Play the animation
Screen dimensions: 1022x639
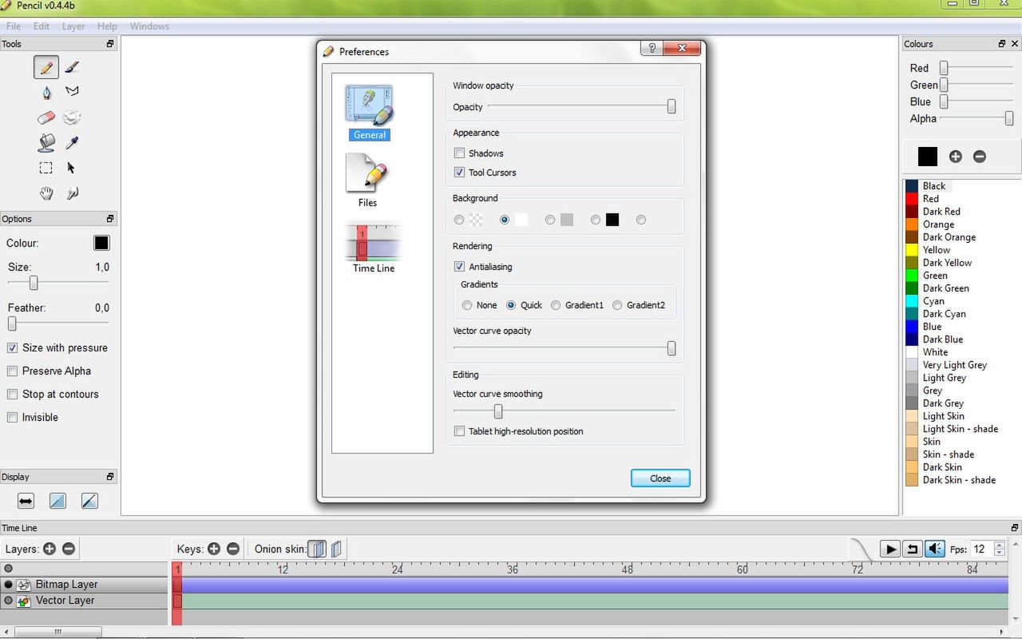889,549
